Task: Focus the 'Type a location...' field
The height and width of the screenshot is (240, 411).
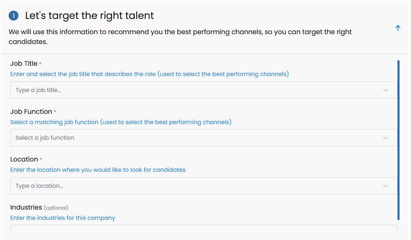Action: click(x=204, y=186)
